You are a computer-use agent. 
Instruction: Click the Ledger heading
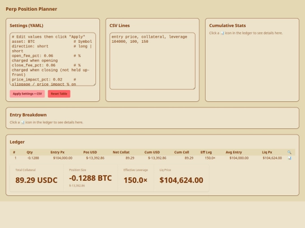[x=17, y=142]
